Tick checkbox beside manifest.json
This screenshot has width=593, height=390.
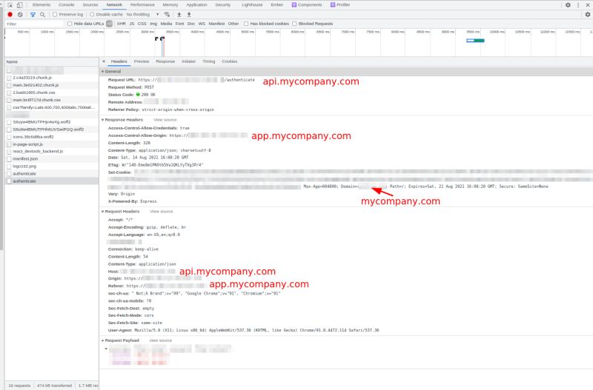click(9, 158)
